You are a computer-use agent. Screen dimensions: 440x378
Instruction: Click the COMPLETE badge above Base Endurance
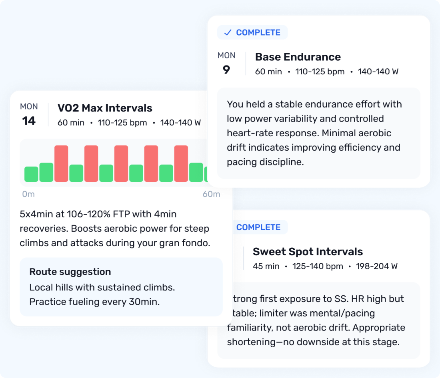coord(252,33)
